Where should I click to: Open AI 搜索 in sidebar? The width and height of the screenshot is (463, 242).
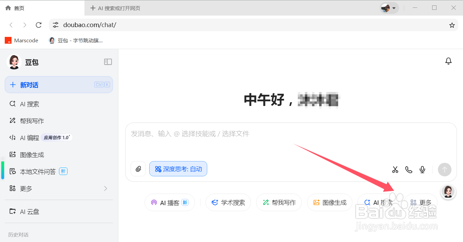[x=59, y=104]
